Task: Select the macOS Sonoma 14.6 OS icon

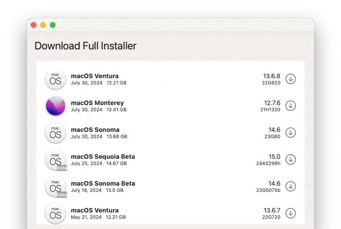Action: pyautogui.click(x=55, y=133)
